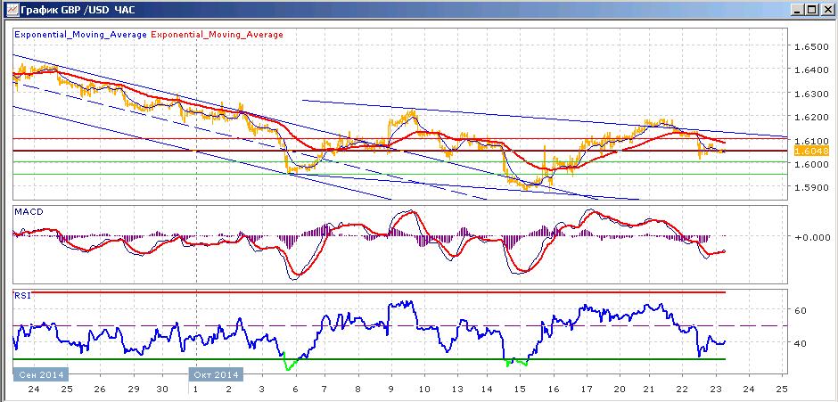838x402 pixels.
Task: Click the window title График GBP/USD ЧАС
Action: click(x=78, y=10)
